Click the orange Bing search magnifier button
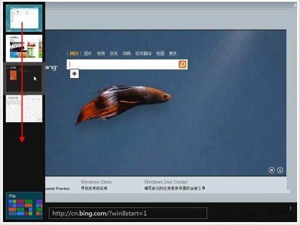The image size is (300, 225). (x=182, y=65)
